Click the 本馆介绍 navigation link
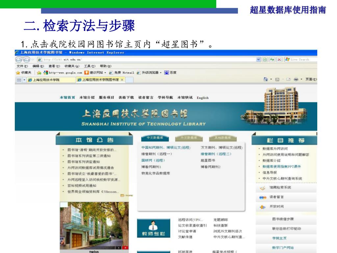This screenshot has width=337, height=253. click(87, 98)
